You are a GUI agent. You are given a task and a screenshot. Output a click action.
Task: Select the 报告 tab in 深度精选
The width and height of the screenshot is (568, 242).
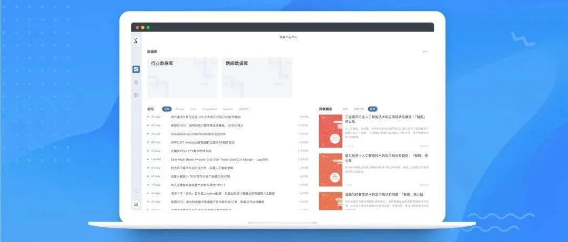pos(372,109)
